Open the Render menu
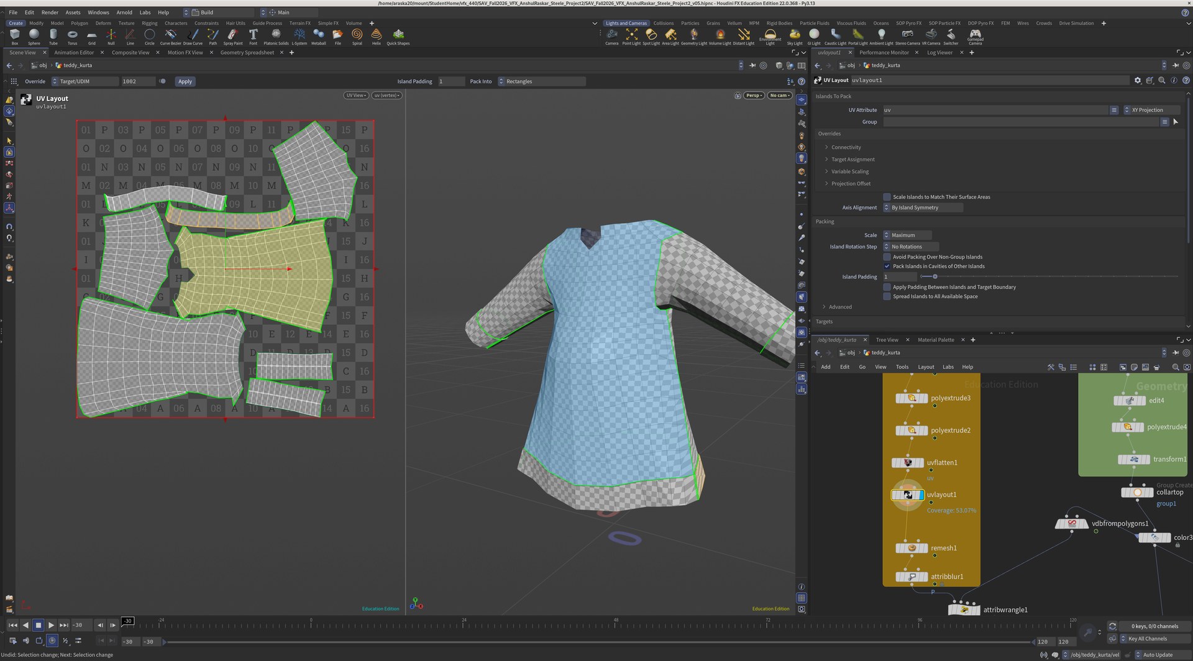 tap(50, 12)
